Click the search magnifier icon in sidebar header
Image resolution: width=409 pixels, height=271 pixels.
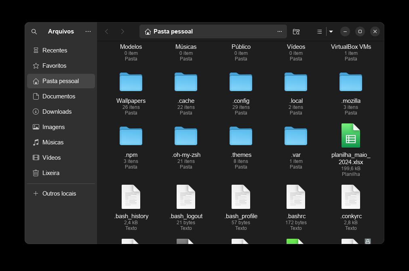(34, 31)
